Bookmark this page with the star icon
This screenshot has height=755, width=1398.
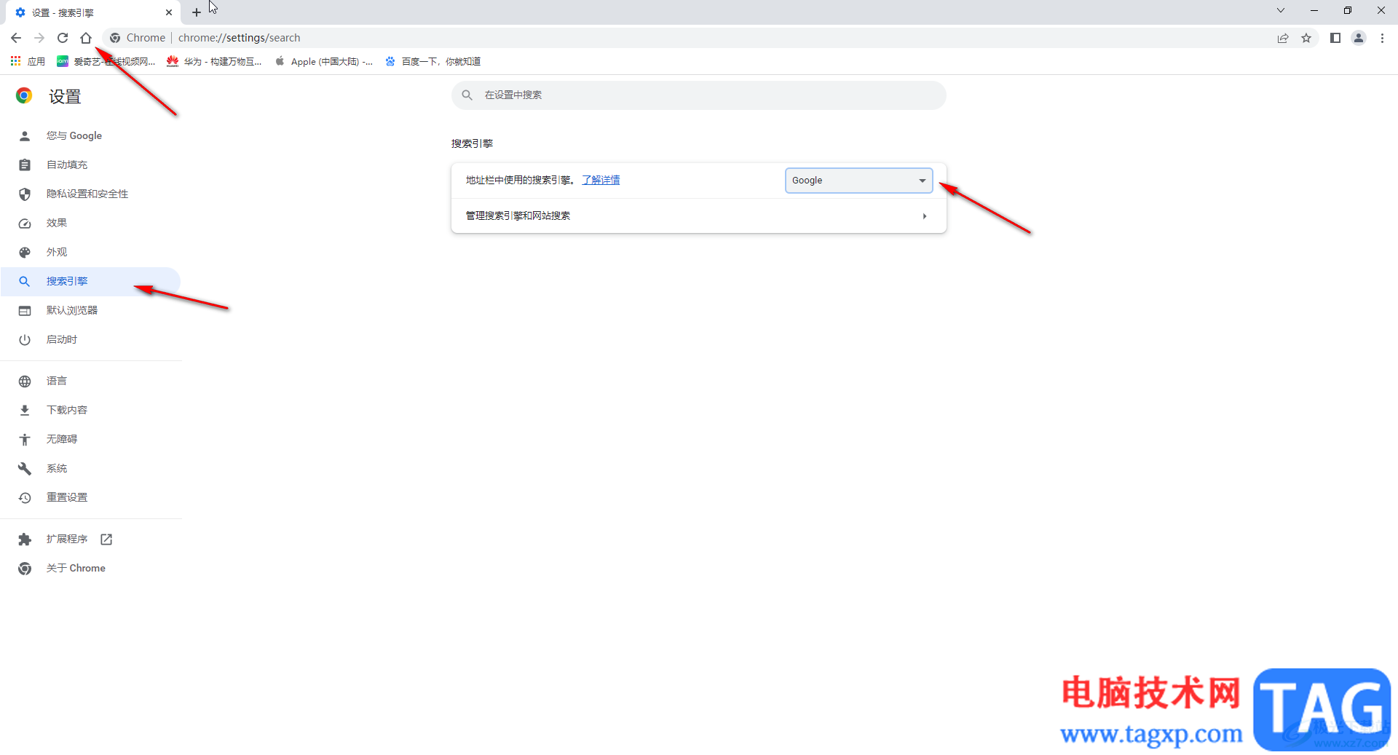coord(1306,38)
